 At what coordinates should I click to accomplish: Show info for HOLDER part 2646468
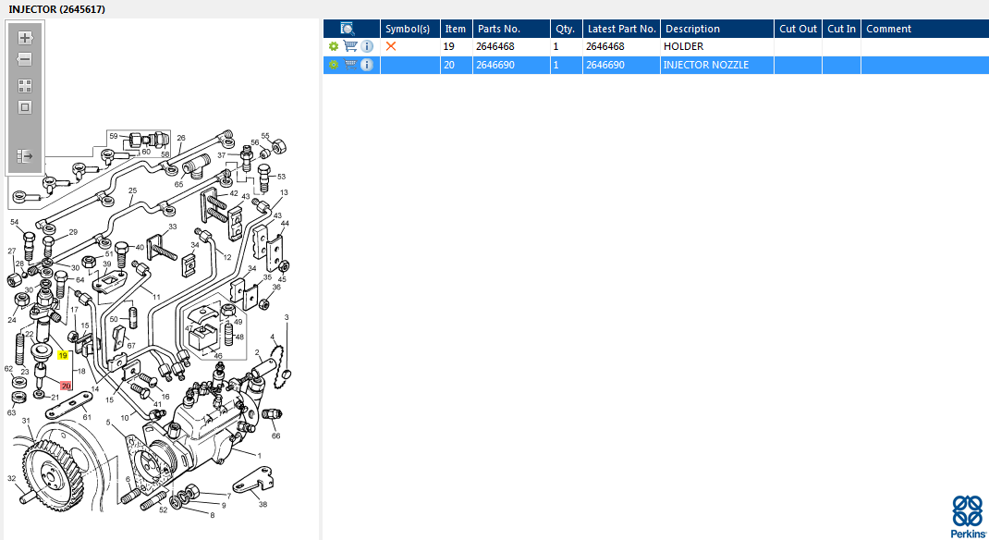(x=367, y=46)
